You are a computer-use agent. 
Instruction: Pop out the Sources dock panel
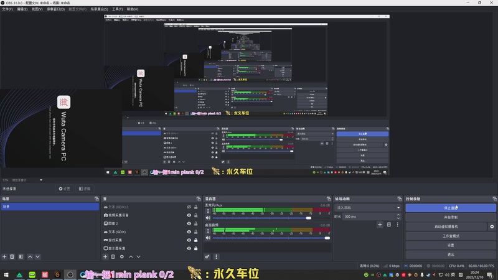click(x=199, y=198)
